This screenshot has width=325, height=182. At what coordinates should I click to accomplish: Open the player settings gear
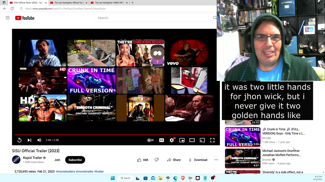click(172, 140)
